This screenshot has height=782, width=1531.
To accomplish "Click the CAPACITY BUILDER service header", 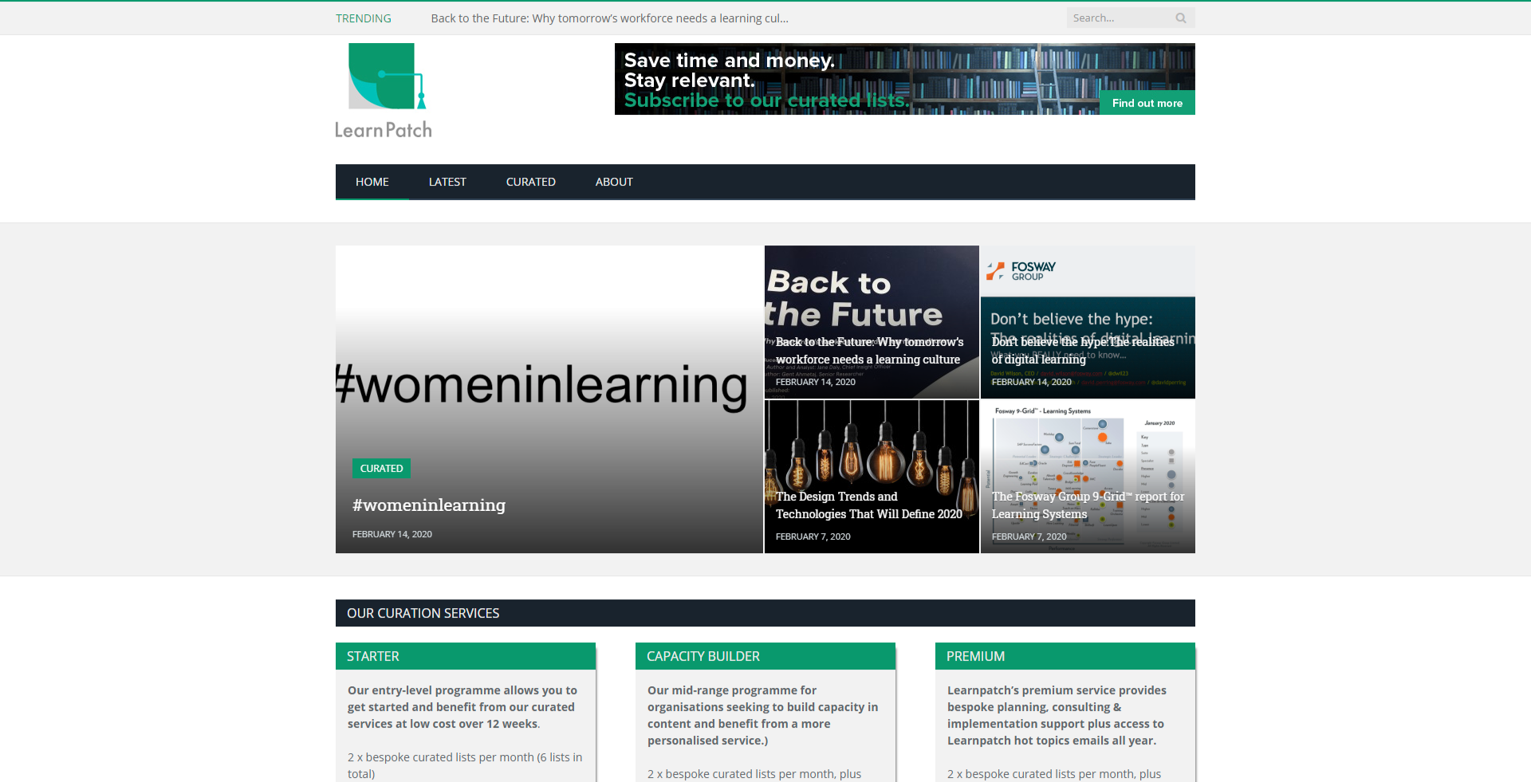I will click(x=765, y=656).
